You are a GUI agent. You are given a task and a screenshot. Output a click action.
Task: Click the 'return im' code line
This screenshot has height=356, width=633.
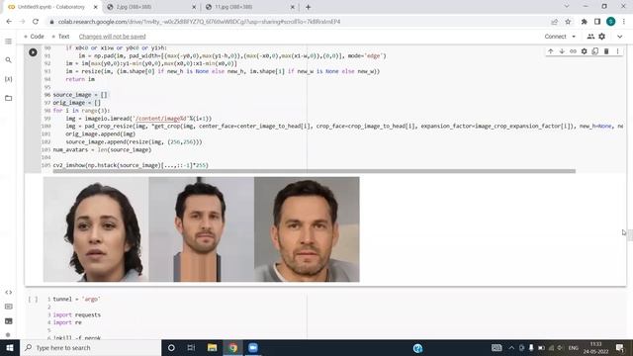[80, 79]
